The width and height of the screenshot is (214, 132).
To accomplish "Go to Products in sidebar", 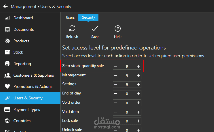I will (x=21, y=41).
